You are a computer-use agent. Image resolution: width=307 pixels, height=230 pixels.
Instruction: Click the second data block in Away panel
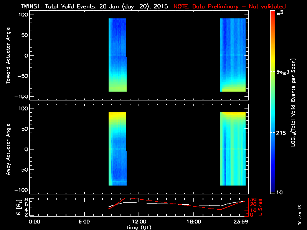click(233, 149)
